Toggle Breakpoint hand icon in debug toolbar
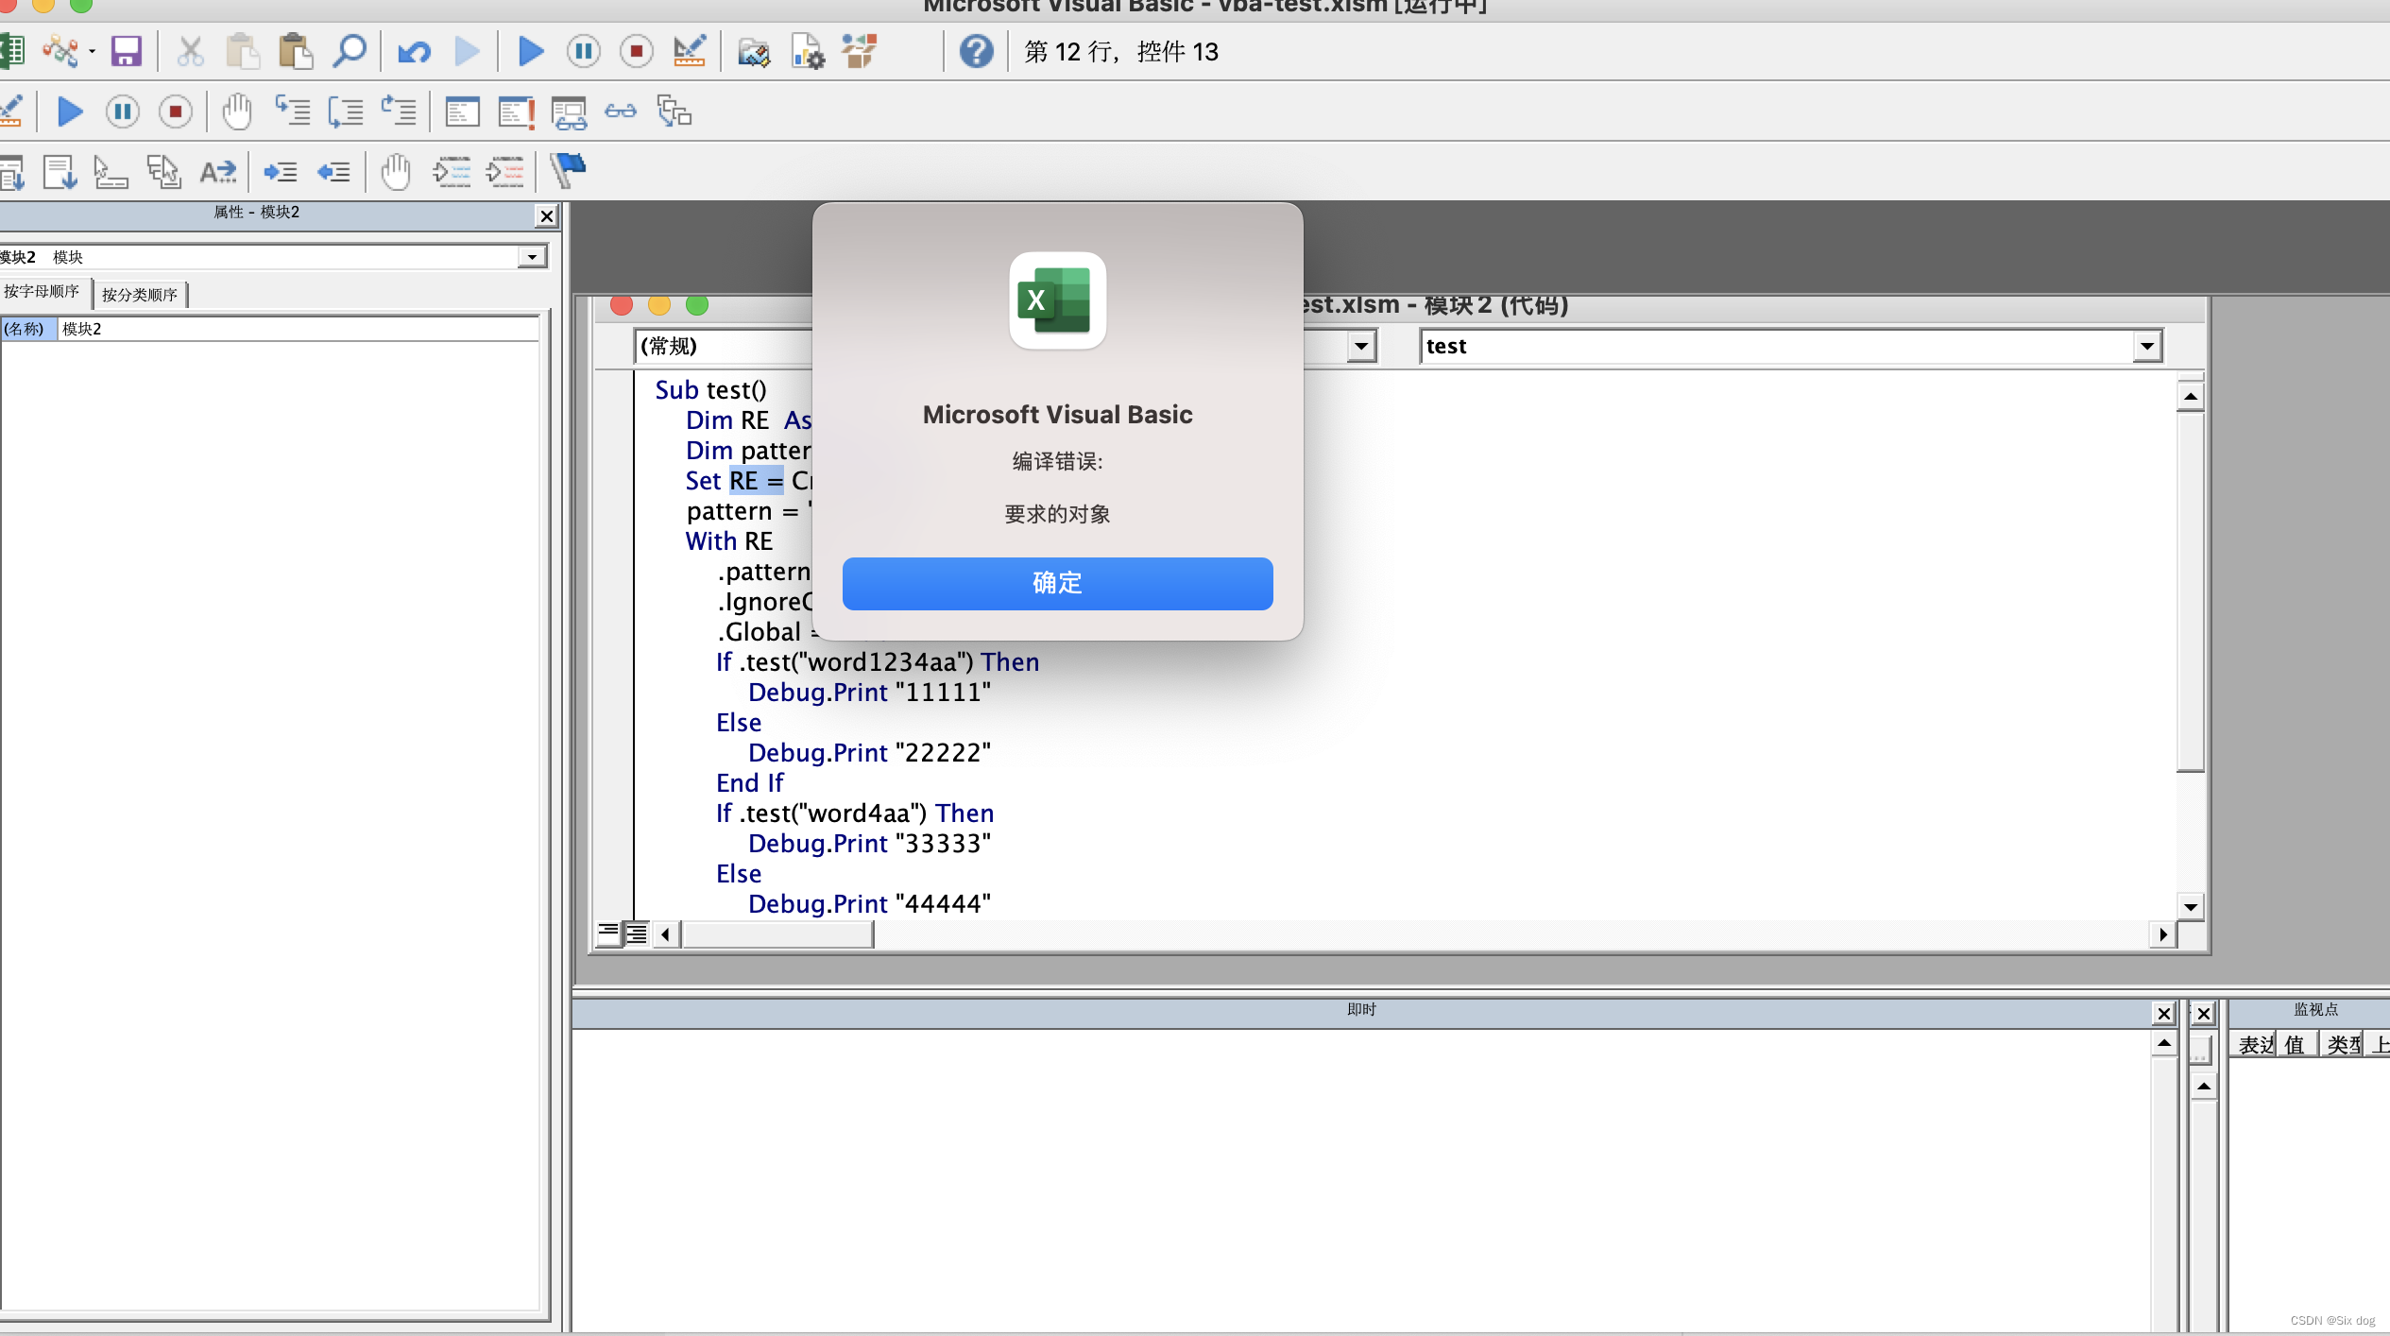Viewport: 2390px width, 1336px height. point(237,111)
